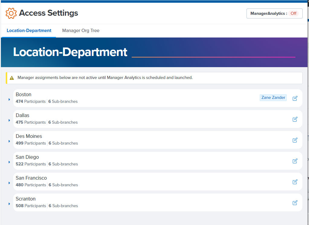
Task: Click '522 Participants' under San Diego
Action: pyautogui.click(x=31, y=164)
